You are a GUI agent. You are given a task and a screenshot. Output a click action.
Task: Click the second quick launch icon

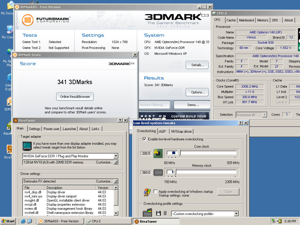click(x=30, y=221)
